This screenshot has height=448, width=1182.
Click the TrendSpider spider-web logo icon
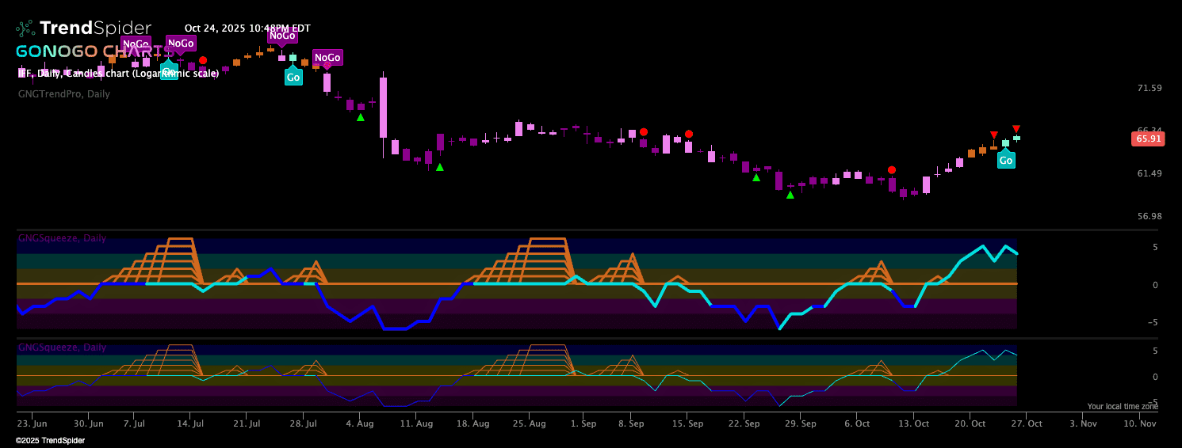(26, 28)
